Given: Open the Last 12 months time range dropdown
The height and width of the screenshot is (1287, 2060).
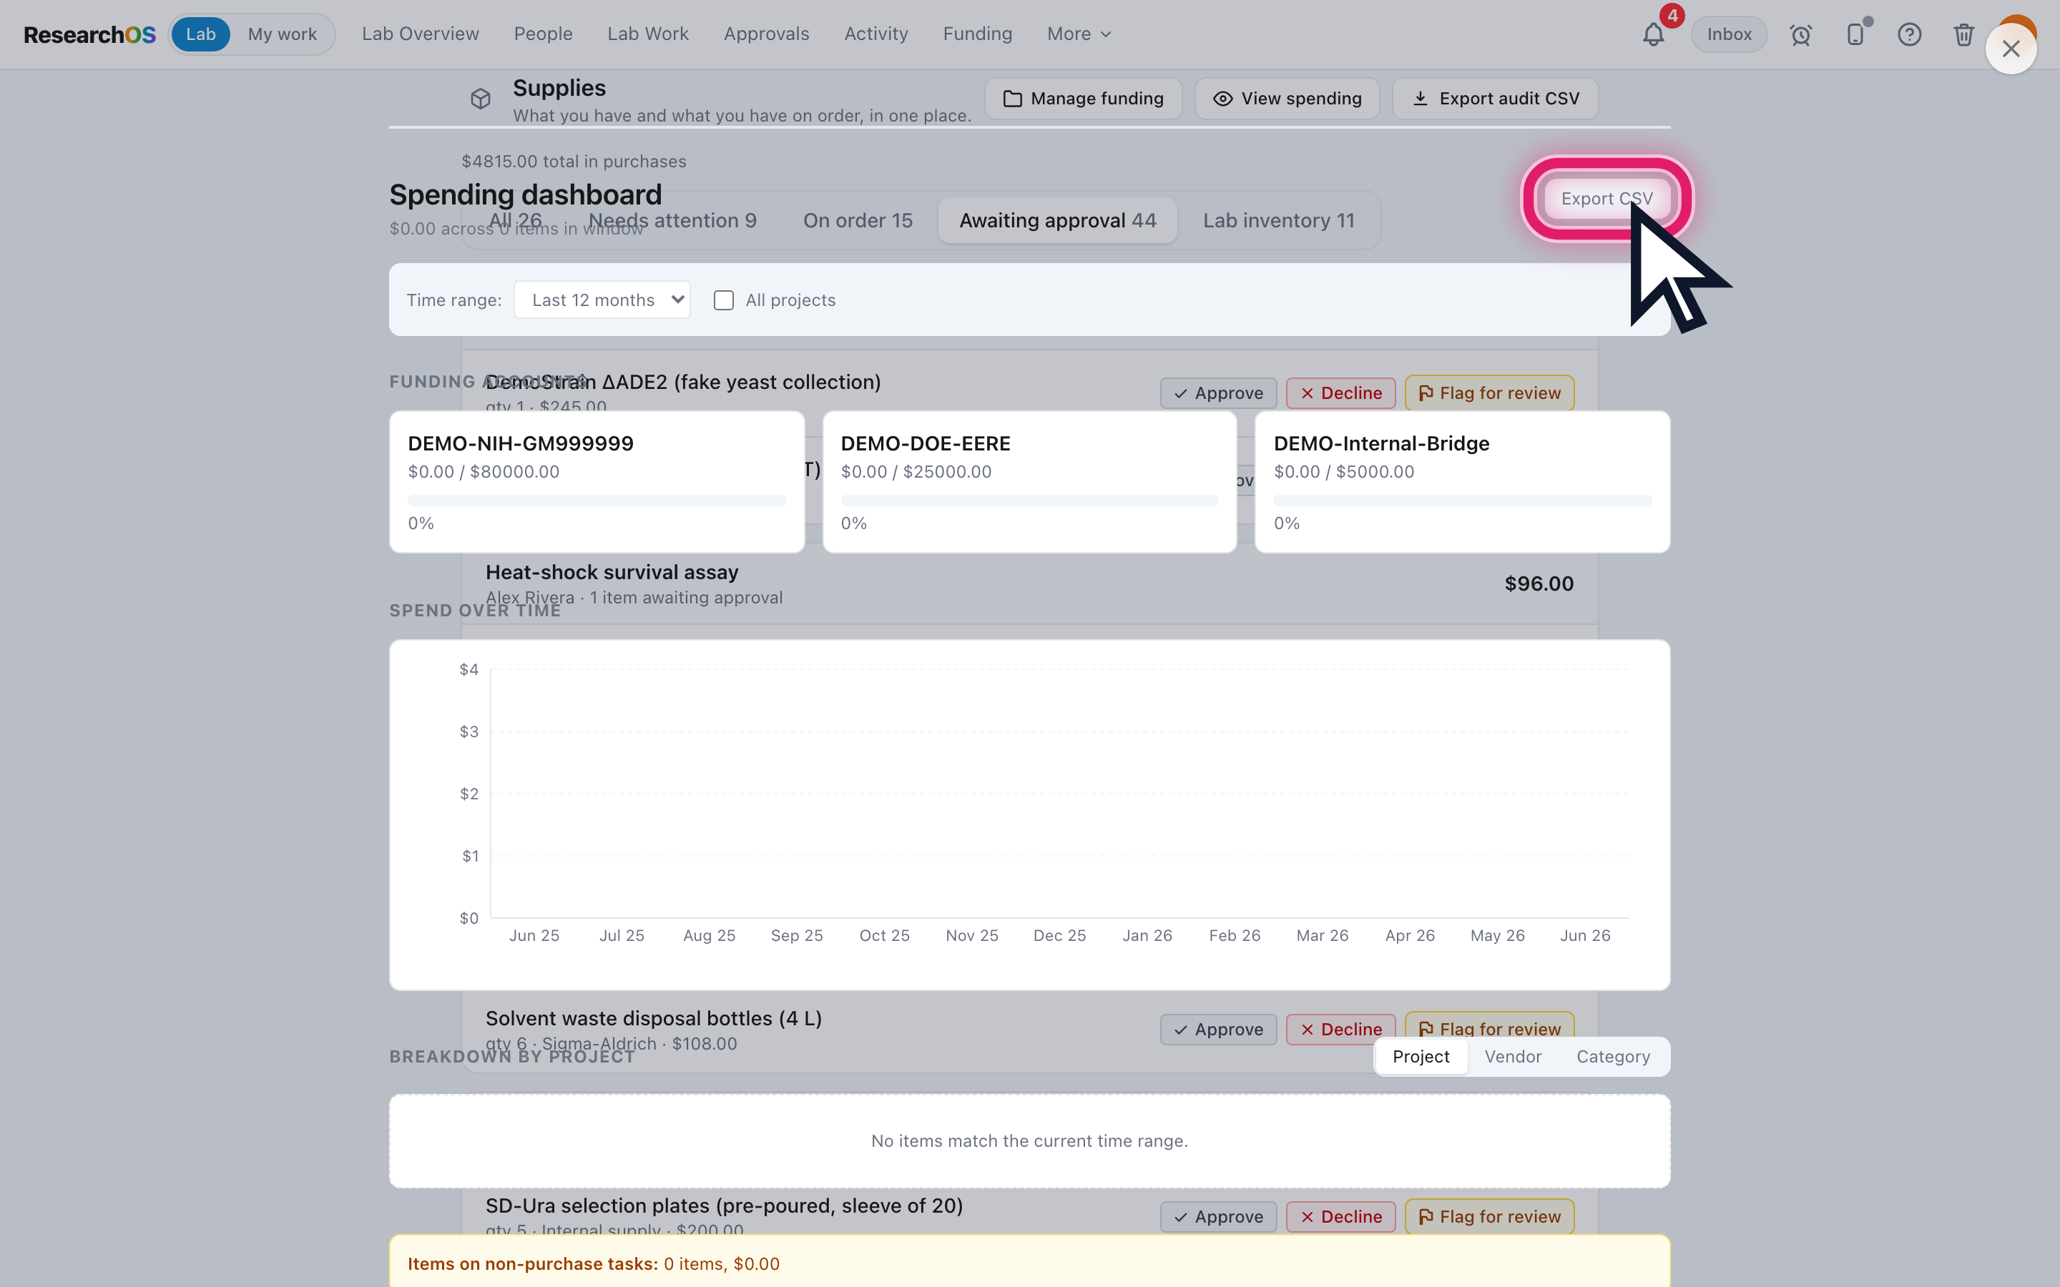Looking at the screenshot, I should tap(602, 300).
